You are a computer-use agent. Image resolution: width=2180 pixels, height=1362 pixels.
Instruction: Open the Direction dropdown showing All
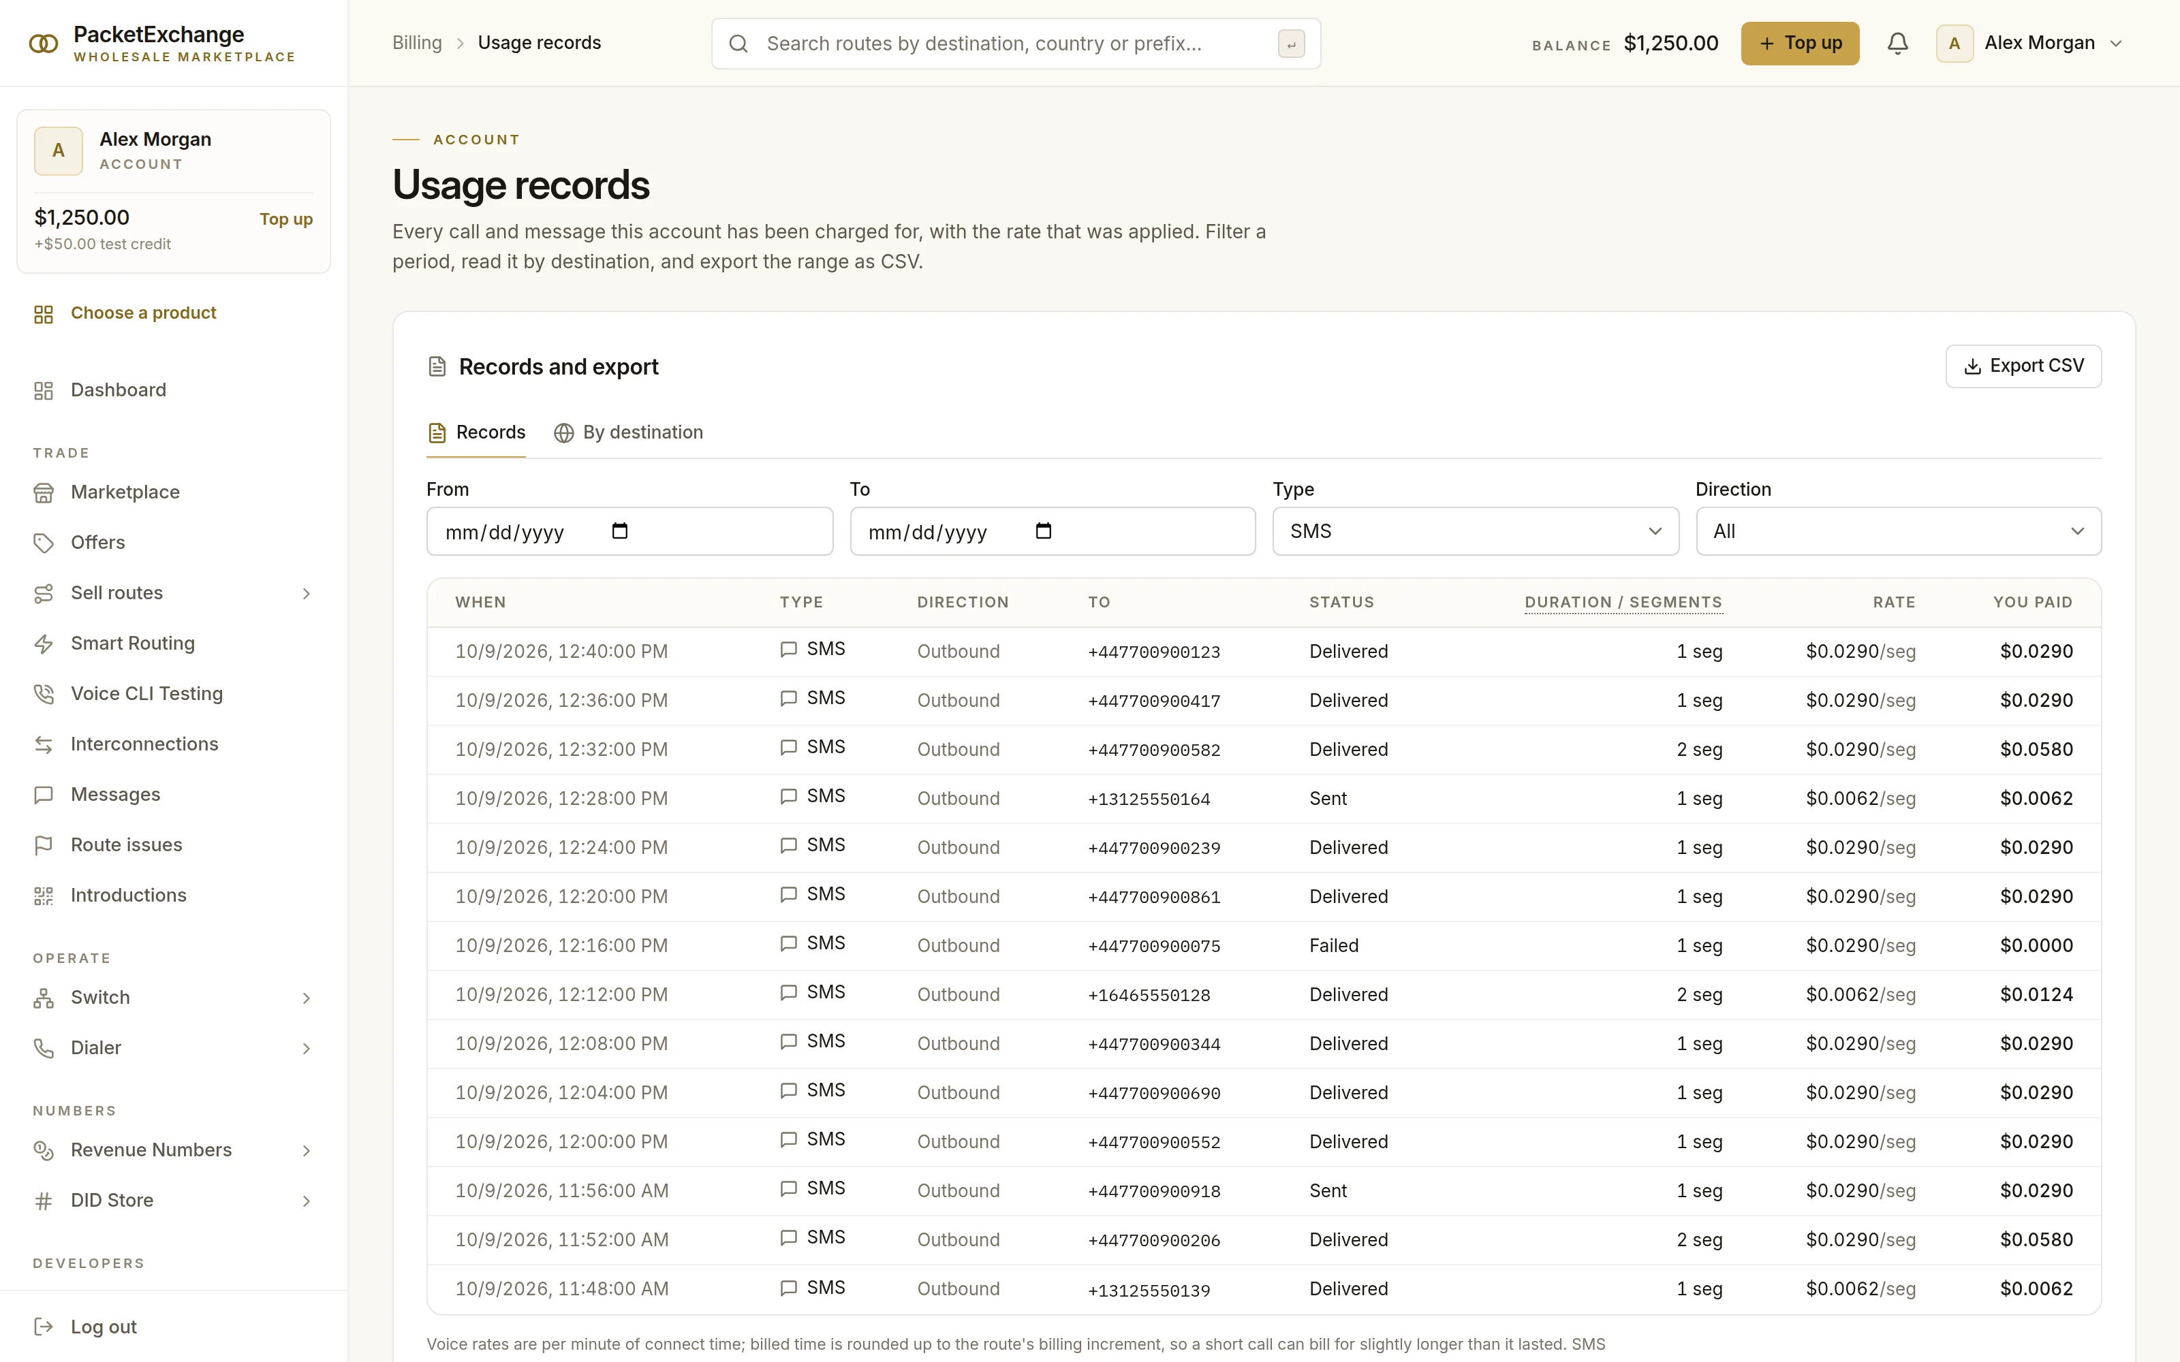click(1898, 531)
